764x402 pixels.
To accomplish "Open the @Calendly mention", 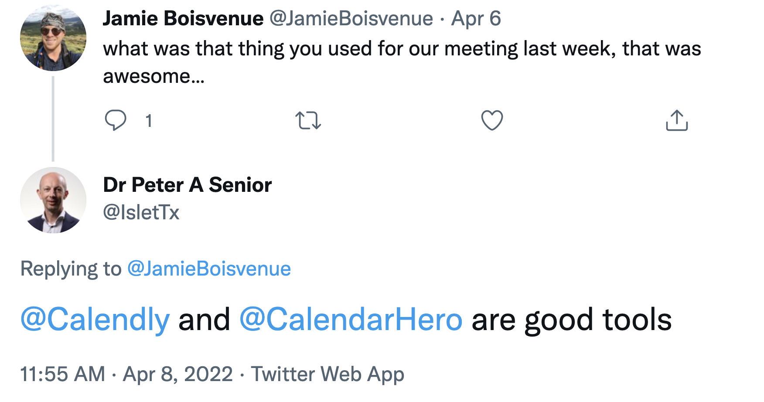I will tap(95, 320).
